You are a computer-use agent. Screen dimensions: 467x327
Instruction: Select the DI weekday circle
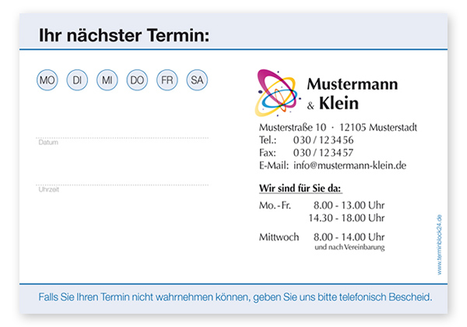pos(77,79)
